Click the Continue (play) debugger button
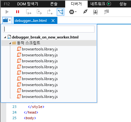Viewport: 131px width, 122px height. pos(7,12)
